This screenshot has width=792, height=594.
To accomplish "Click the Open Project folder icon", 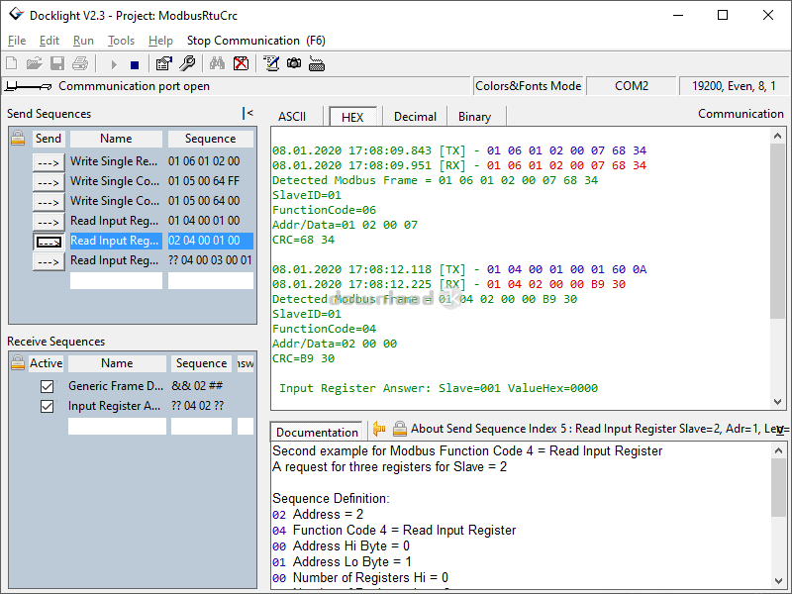I will pos(34,63).
